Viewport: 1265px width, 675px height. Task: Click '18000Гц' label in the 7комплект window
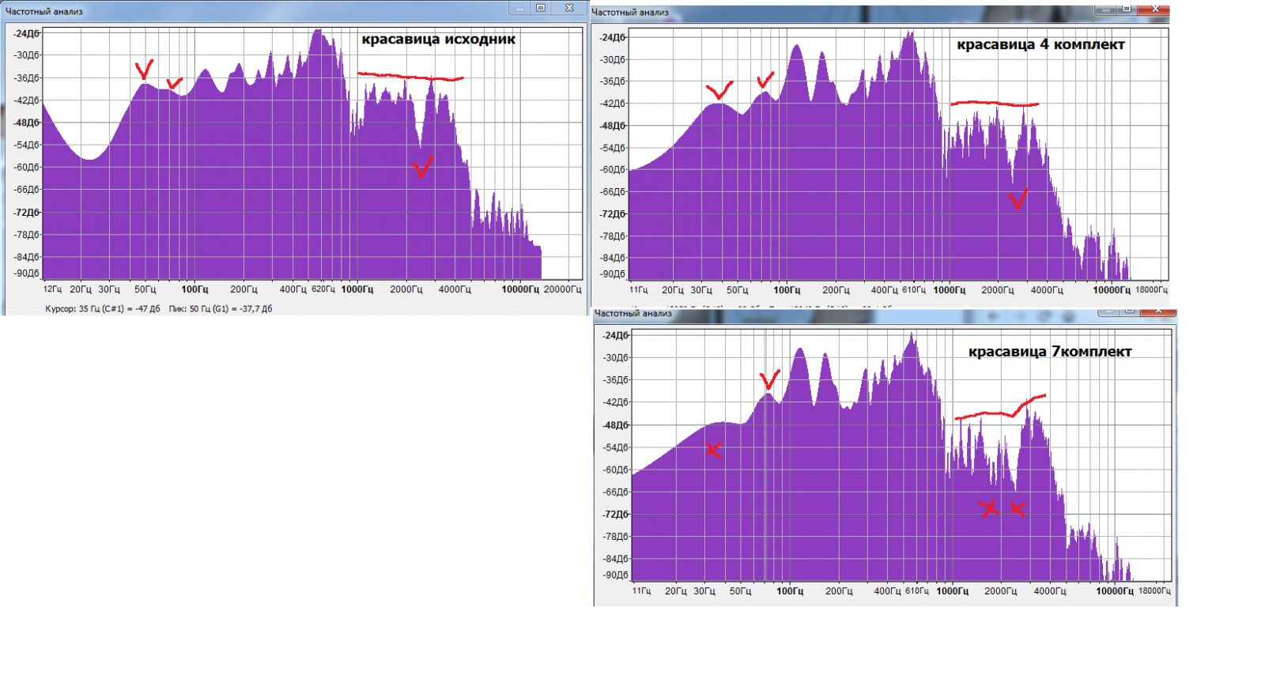[x=1154, y=590]
